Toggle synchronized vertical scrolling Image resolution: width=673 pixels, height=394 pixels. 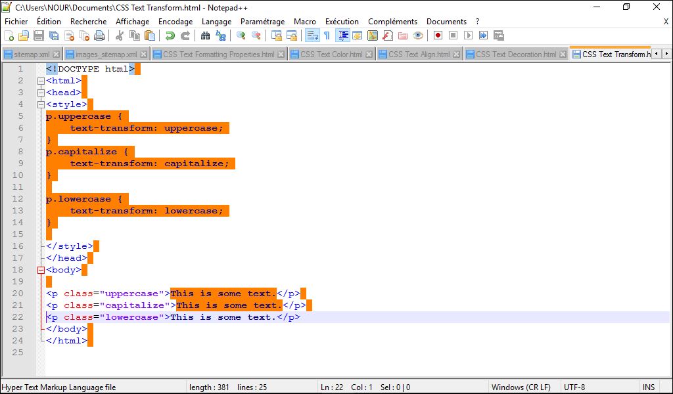pos(277,35)
